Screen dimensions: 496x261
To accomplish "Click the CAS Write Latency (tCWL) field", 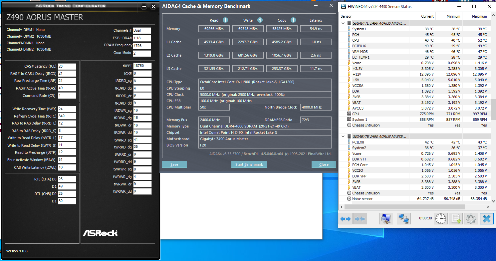I will click(67, 167).
